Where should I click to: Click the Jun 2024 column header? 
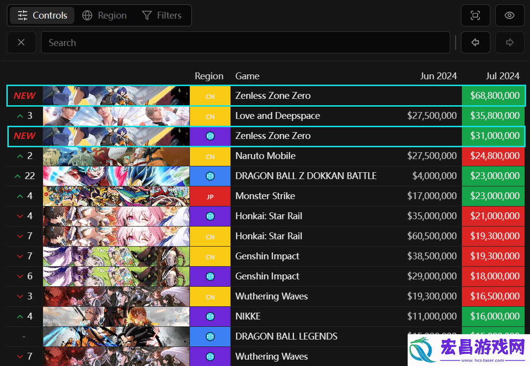438,76
